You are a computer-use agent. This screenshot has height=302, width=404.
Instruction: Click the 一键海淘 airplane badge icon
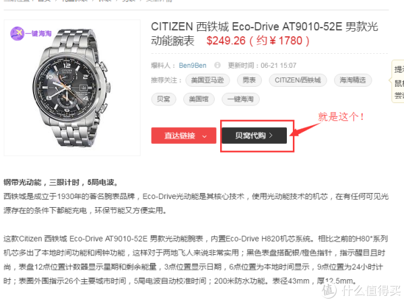(17, 34)
